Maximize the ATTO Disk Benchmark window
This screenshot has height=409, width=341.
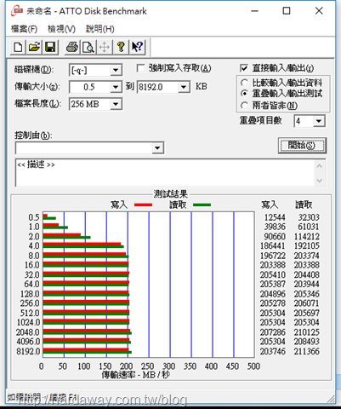pos(287,11)
